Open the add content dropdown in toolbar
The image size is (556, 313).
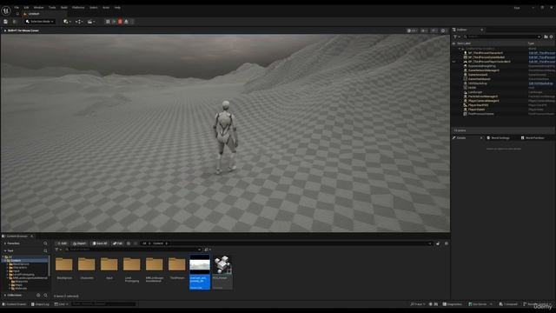(x=67, y=22)
